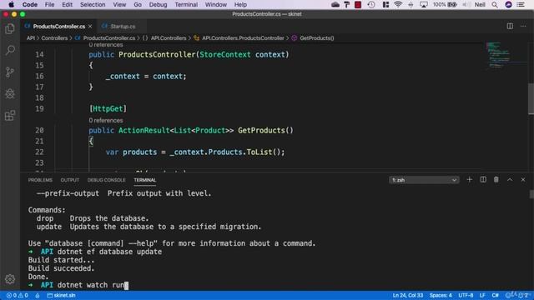This screenshot has width=534, height=300.
Task: Open the Selection menu
Action: tap(93, 4)
